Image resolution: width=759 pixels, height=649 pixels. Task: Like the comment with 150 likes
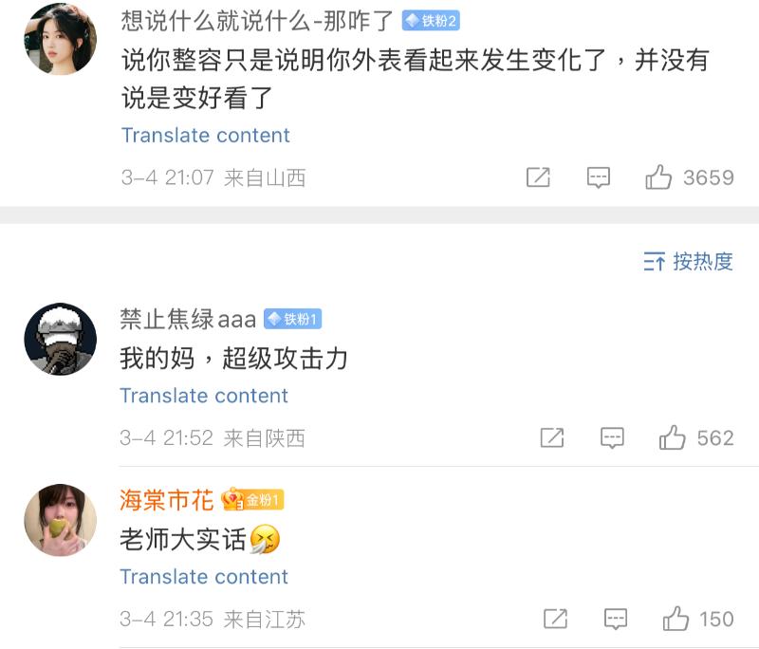pyautogui.click(x=676, y=619)
